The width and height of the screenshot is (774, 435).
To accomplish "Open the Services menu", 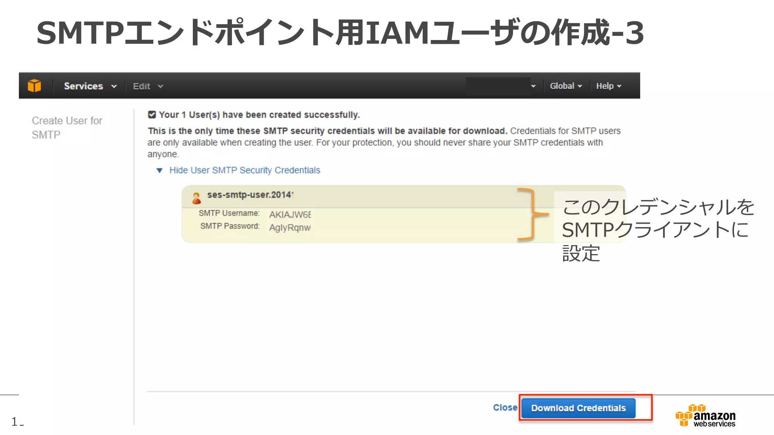I will tap(90, 86).
